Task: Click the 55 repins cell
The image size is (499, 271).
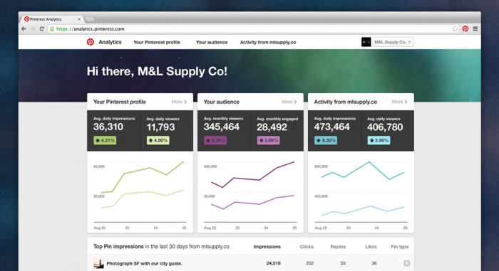Action: tap(343, 263)
